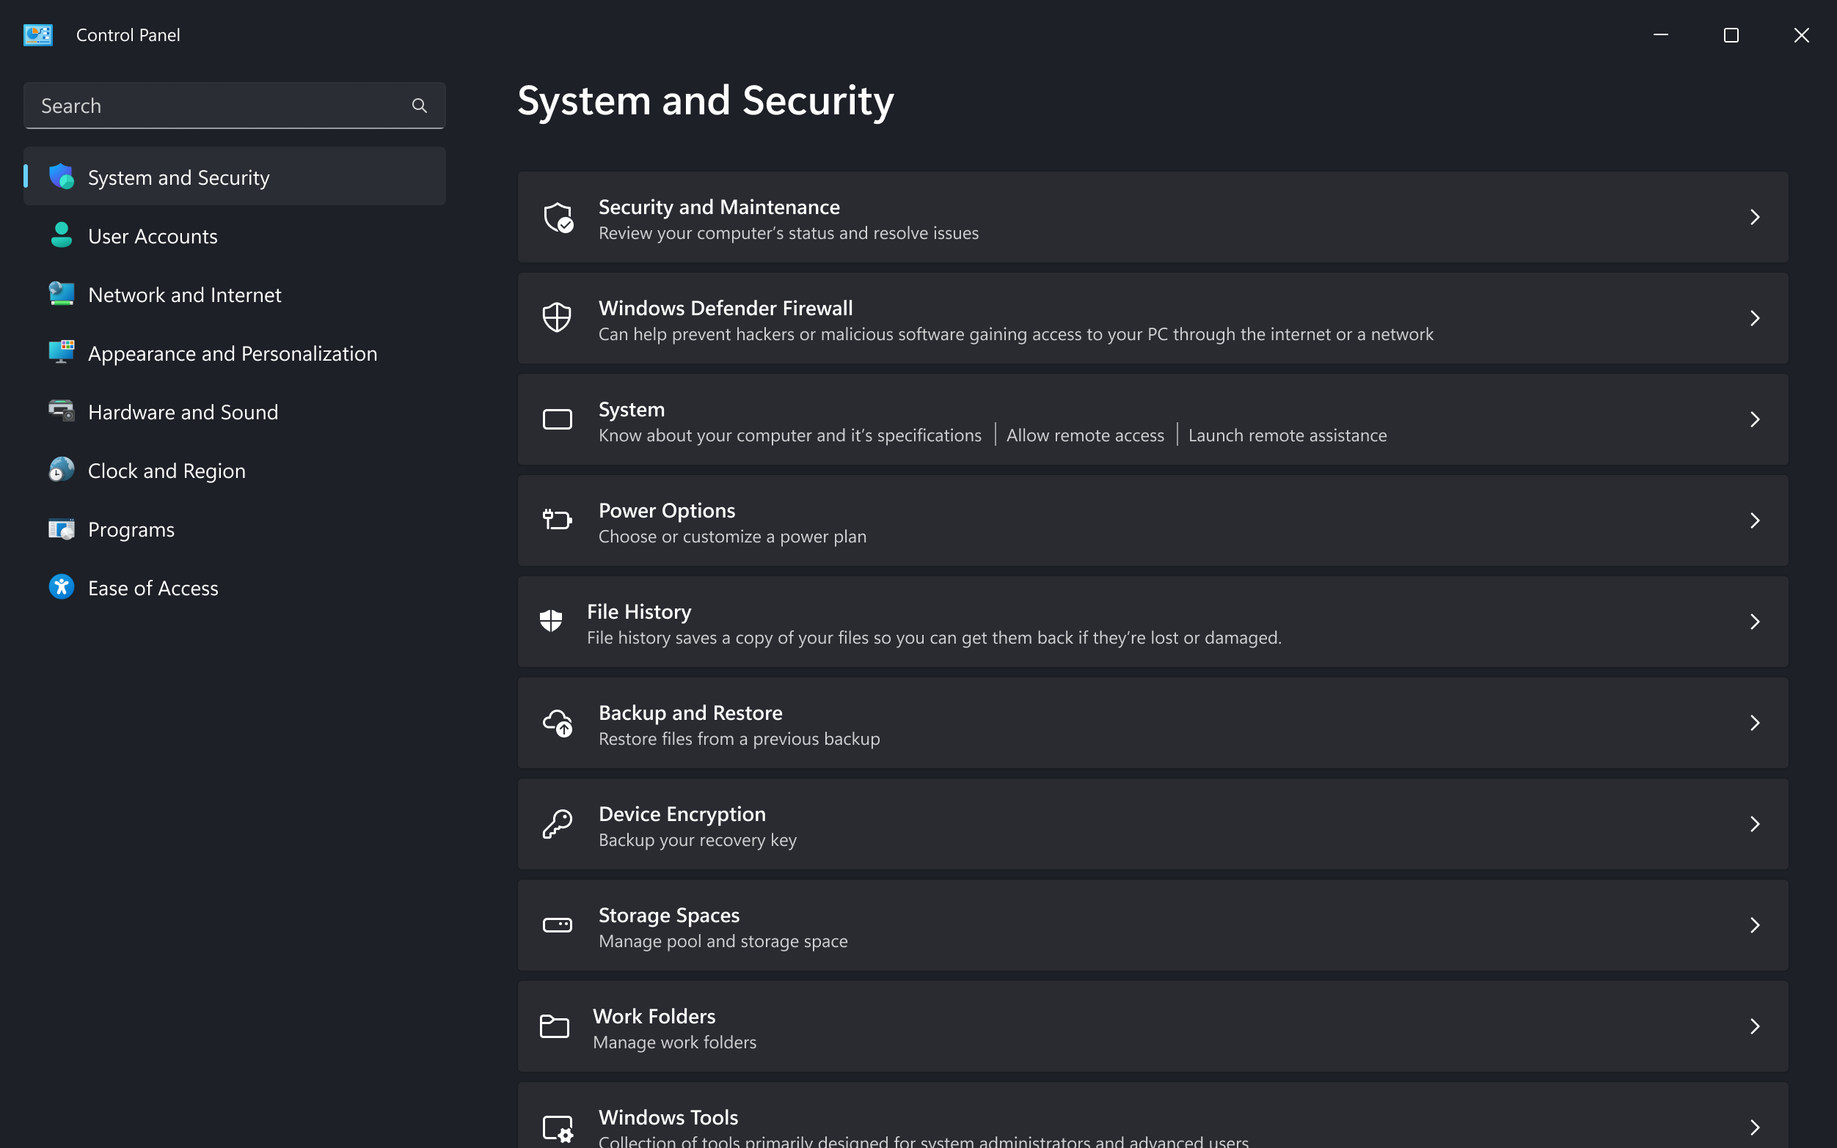The width and height of the screenshot is (1837, 1148).
Task: Click the Allow remote access link
Action: 1085,435
